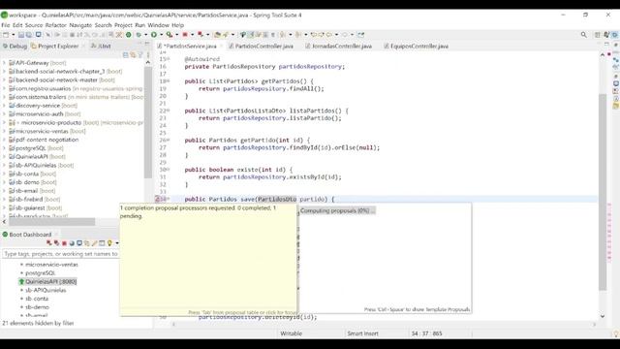Click the @Autowired annotation in the editor
This screenshot has height=349, width=620.
[202, 59]
